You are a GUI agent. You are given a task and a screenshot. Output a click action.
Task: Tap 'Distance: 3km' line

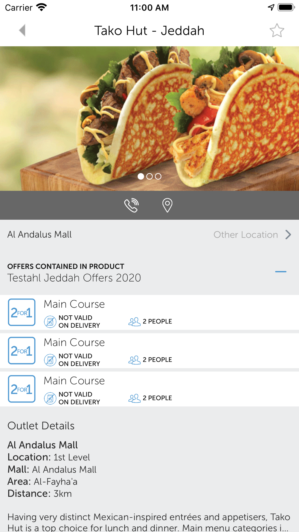point(40,493)
